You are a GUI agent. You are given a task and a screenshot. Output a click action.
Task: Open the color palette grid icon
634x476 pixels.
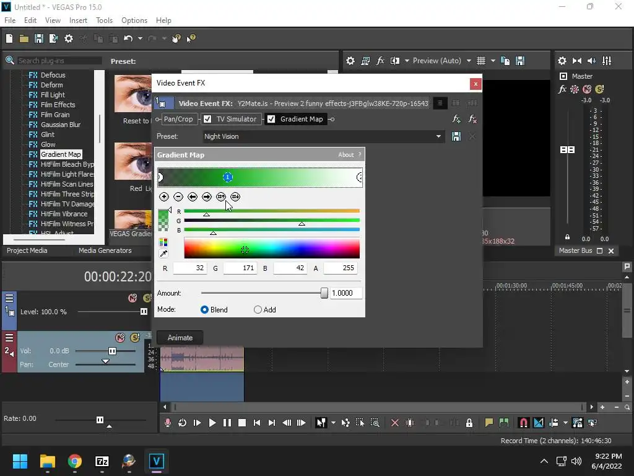[163, 242]
